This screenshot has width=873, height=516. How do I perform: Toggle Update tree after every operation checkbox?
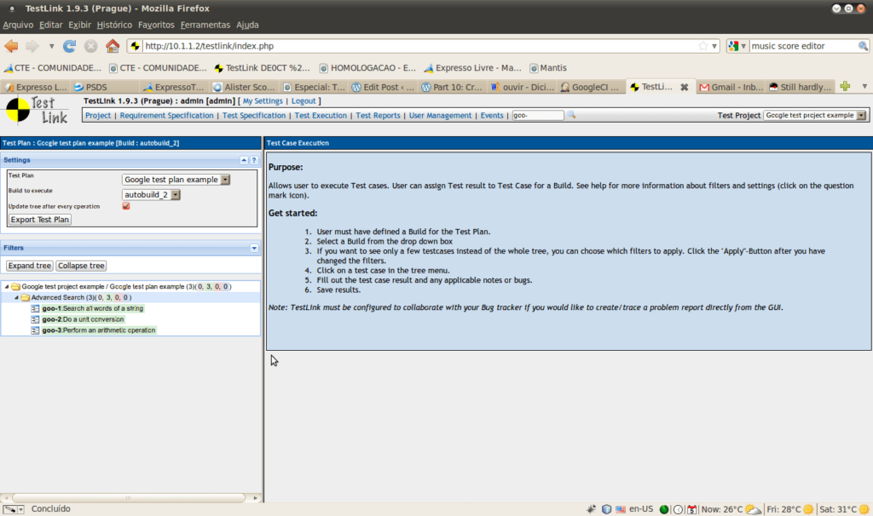pyautogui.click(x=126, y=206)
